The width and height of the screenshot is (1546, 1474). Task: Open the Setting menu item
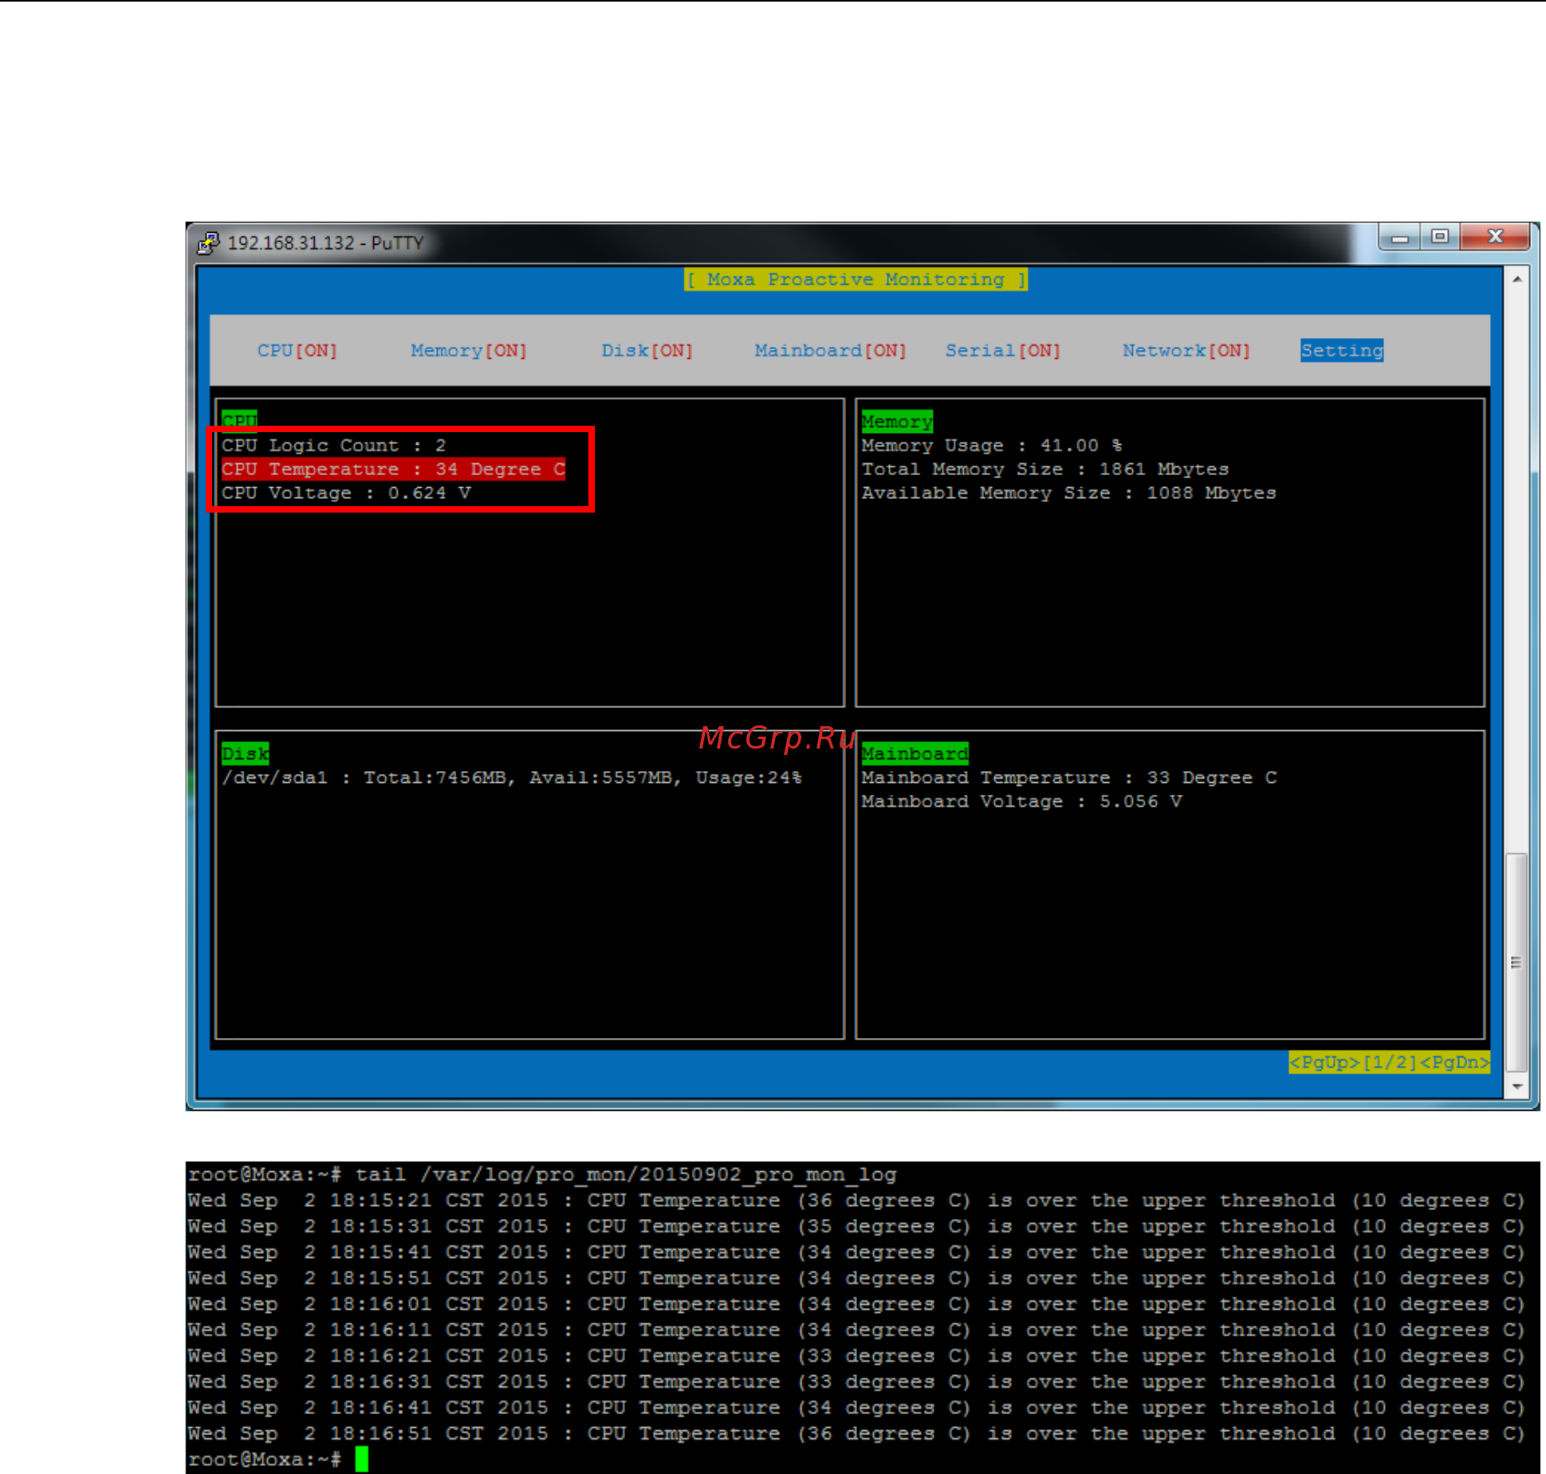pyautogui.click(x=1342, y=351)
